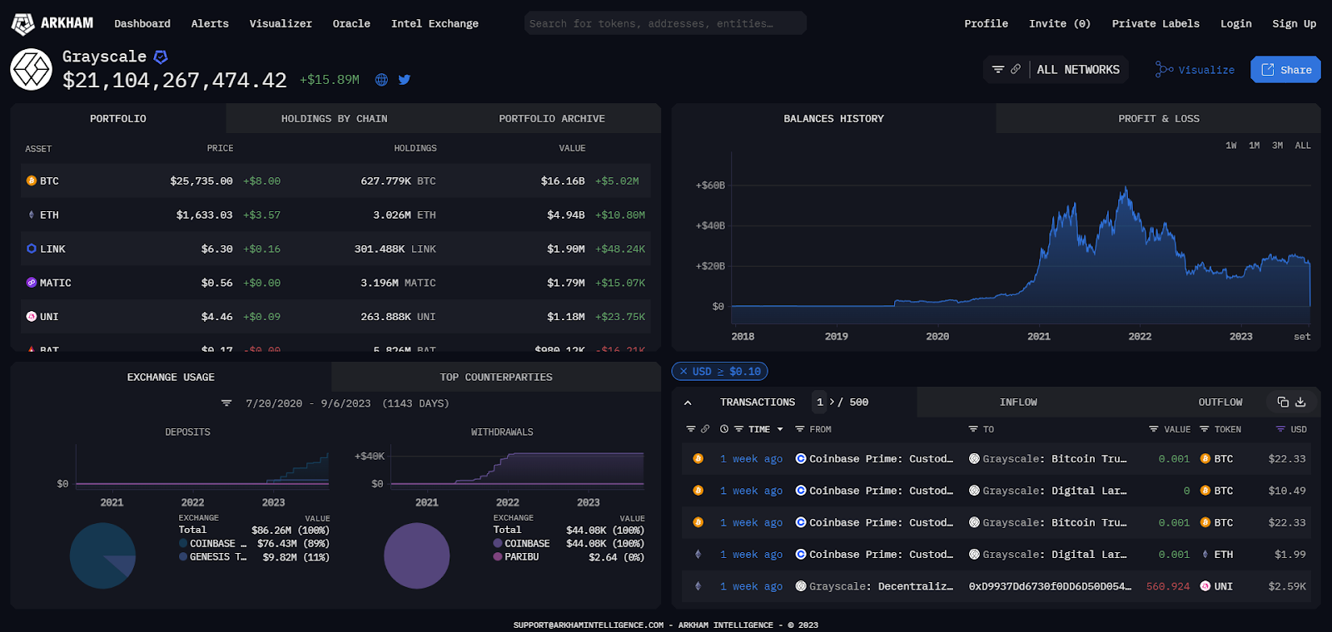Remove the USD ≥ $0.10 filter chip

[683, 372]
